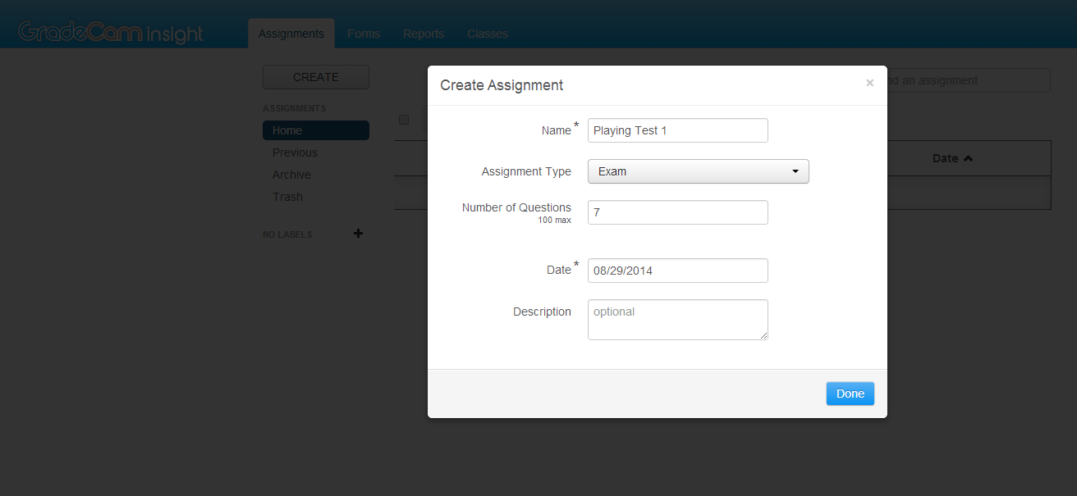Click the ascending sort arrow next to Date

(x=968, y=157)
